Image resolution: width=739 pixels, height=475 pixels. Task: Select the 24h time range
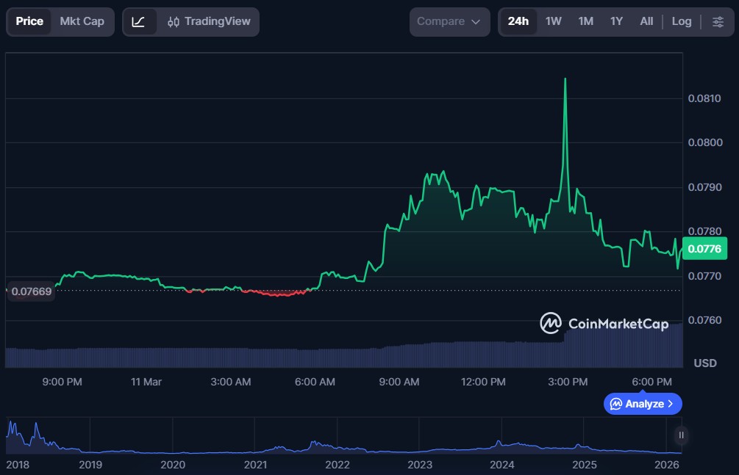point(518,21)
